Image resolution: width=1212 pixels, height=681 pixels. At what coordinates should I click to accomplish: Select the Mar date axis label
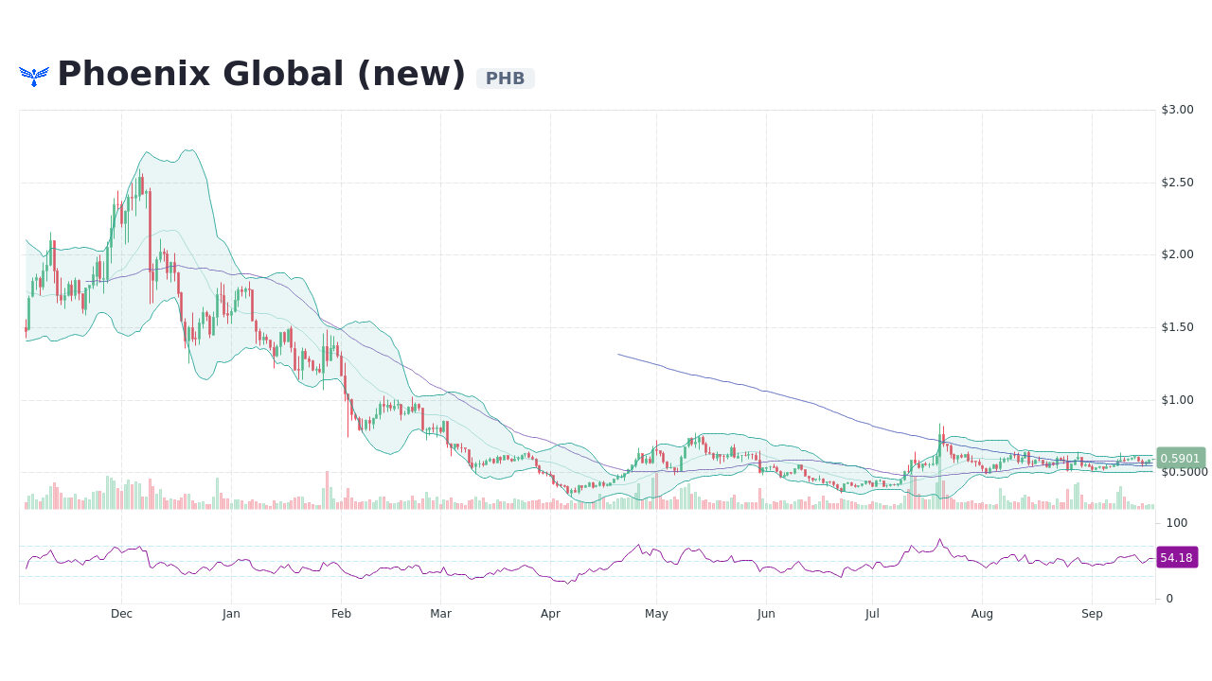coord(440,614)
